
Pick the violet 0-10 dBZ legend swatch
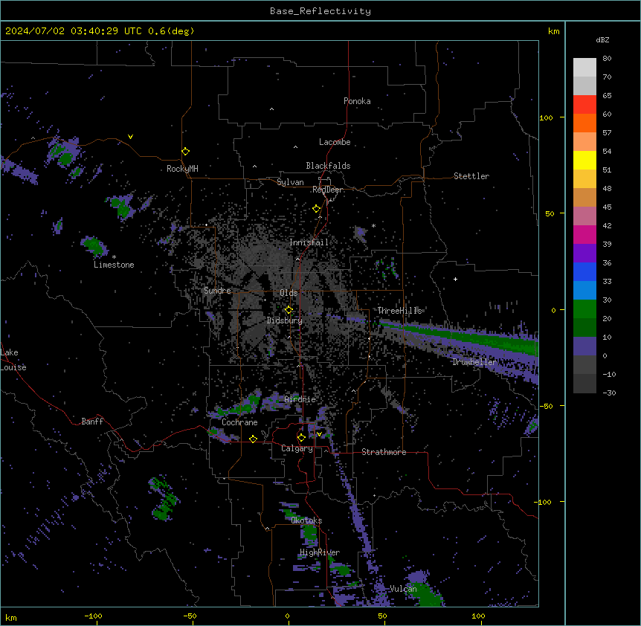[x=584, y=346]
